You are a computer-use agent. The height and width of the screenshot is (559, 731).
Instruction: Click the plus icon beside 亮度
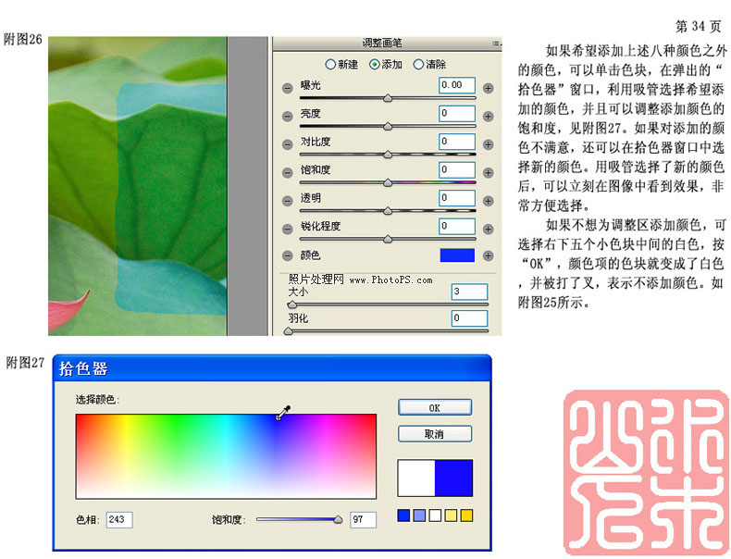pyautogui.click(x=489, y=116)
